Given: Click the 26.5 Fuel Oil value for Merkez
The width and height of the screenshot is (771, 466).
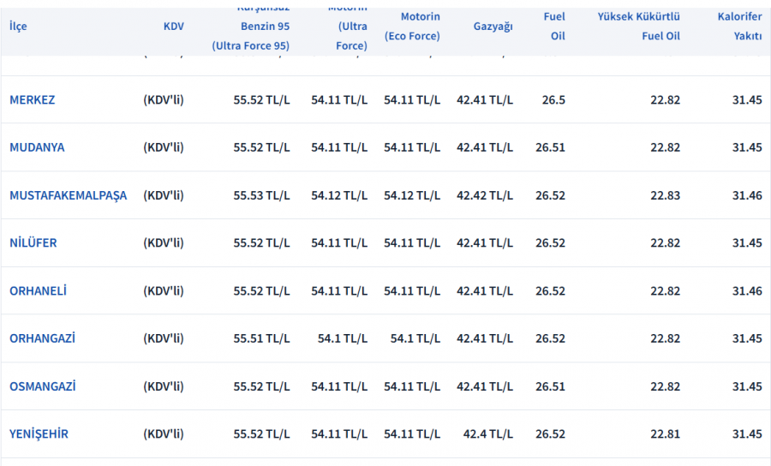Looking at the screenshot, I should [553, 99].
